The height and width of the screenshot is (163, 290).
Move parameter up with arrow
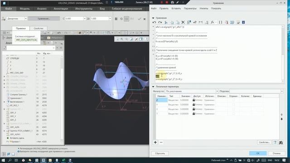281,115
